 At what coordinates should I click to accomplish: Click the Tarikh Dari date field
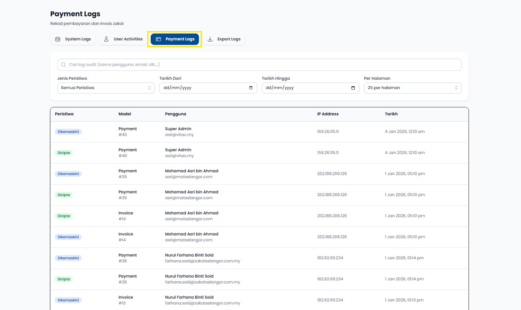201,88
